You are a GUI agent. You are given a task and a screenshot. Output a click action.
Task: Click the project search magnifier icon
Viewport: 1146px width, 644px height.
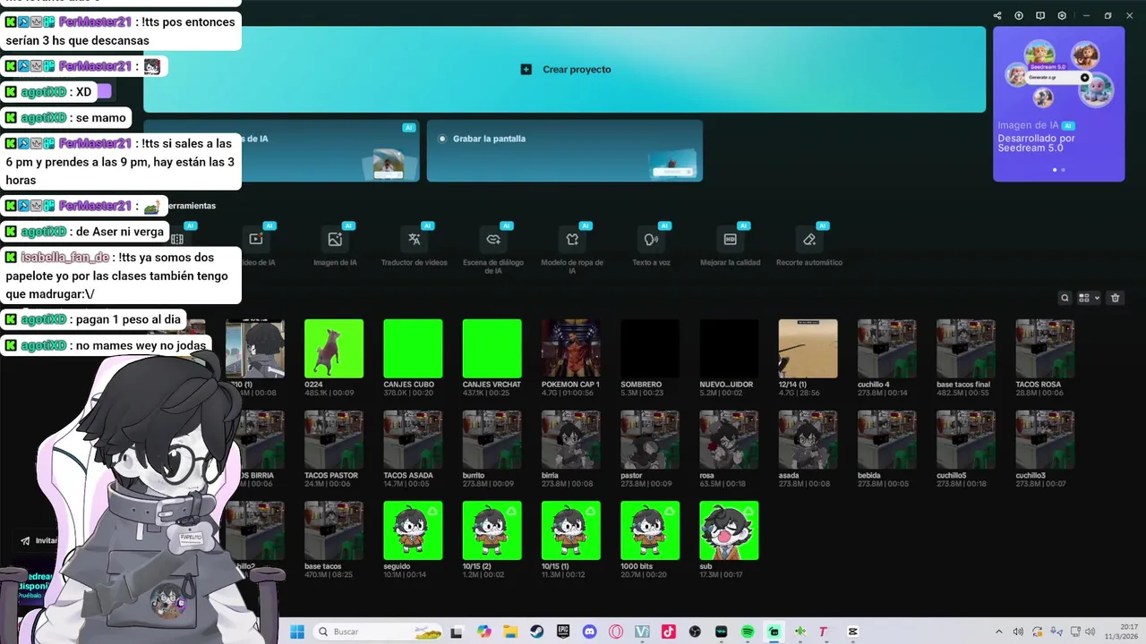point(1065,298)
